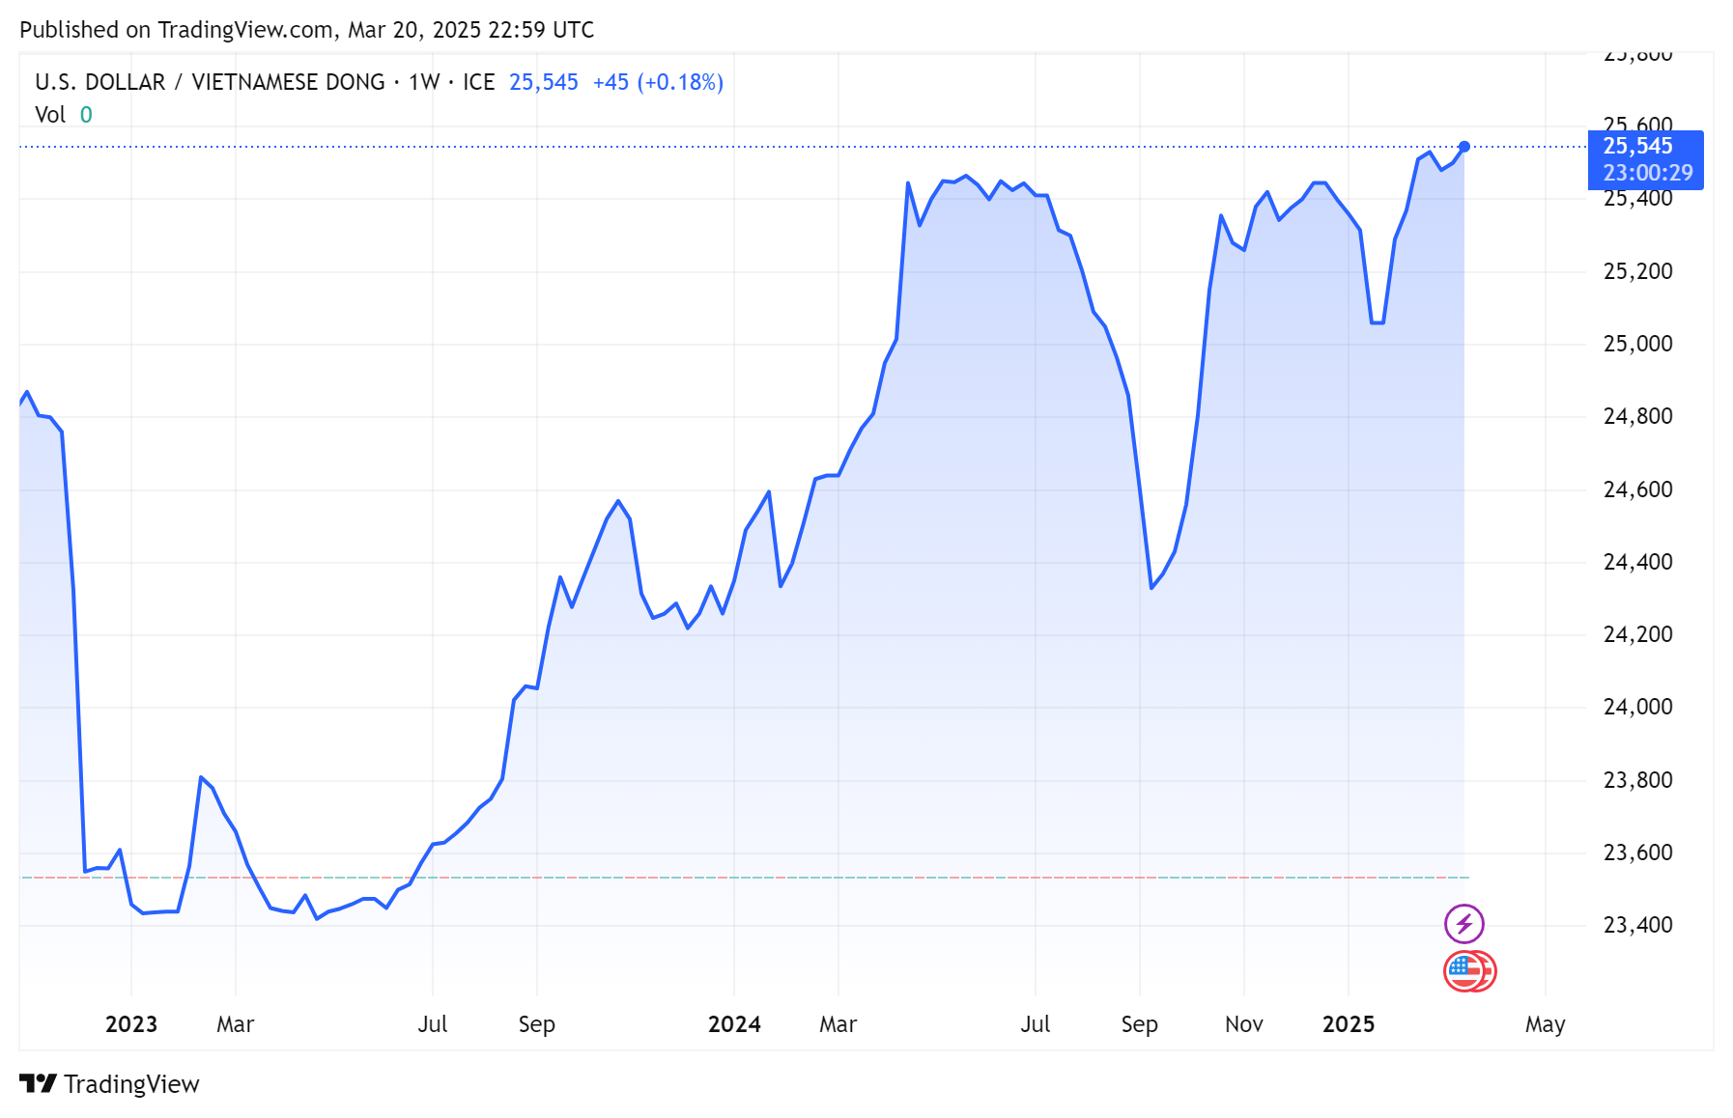Click the TradingView brand text link
Screen dimensions: 1733x1118
[x=131, y=1084]
